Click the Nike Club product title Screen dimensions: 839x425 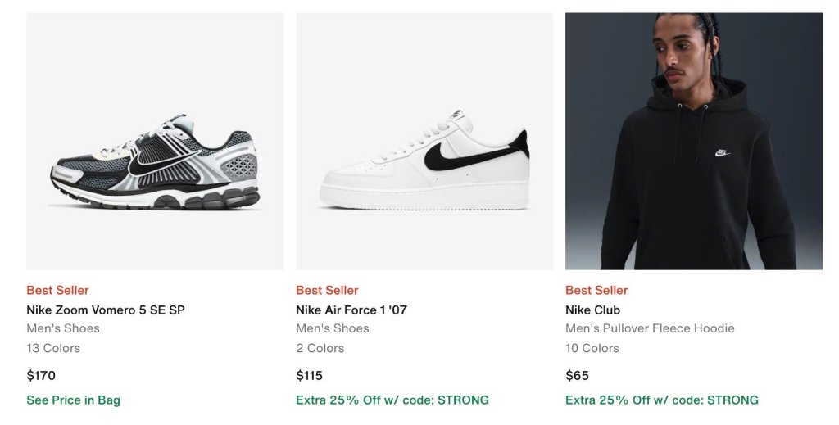point(592,310)
